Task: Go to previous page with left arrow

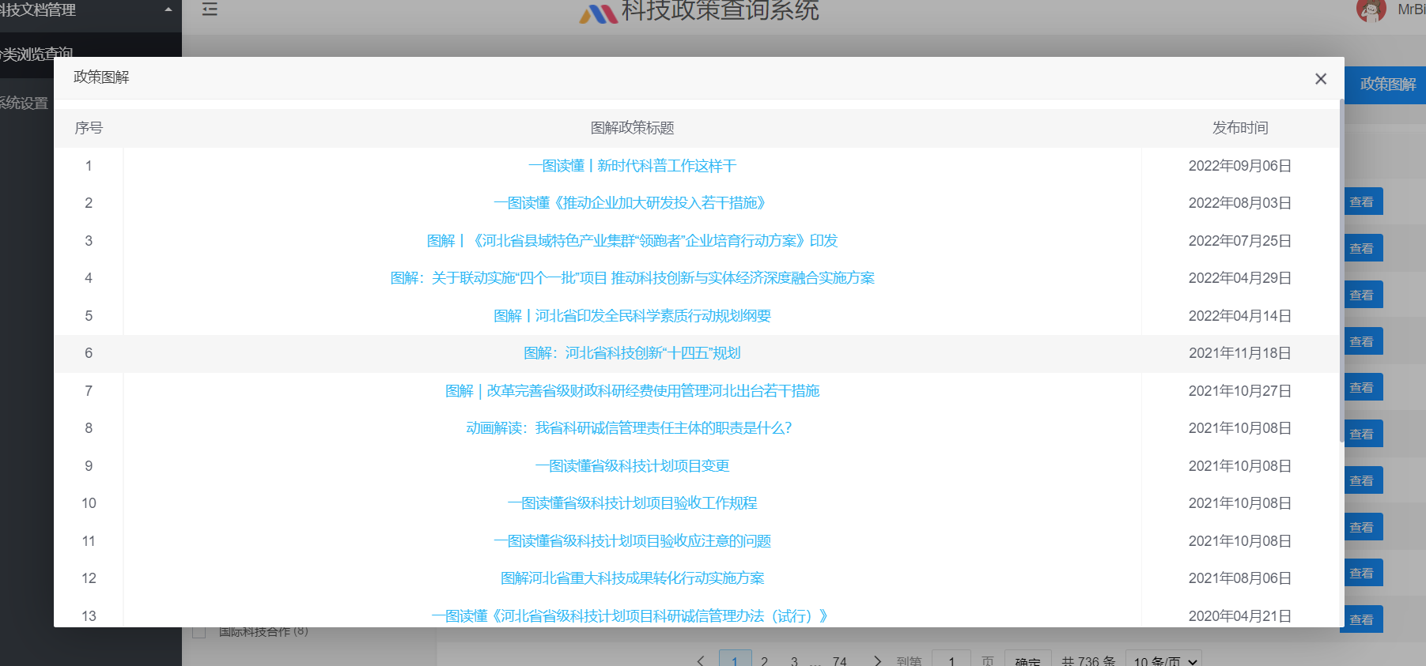Action: point(701,660)
